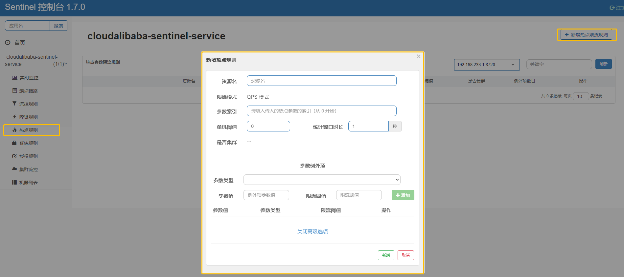Click the QPS 模式 text
This screenshot has width=624, height=277.
(258, 97)
